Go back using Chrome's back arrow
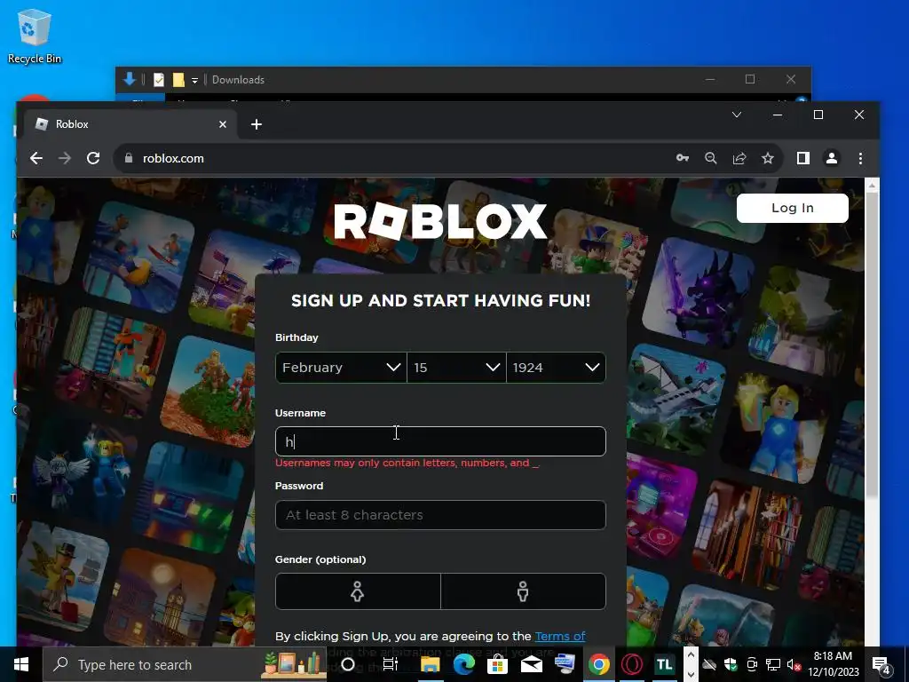The height and width of the screenshot is (682, 909). click(36, 158)
